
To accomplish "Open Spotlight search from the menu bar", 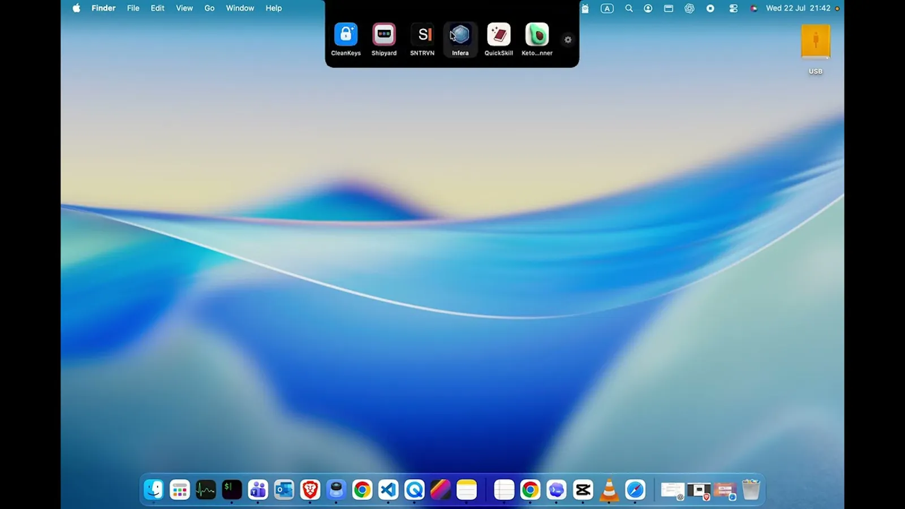I will tap(628, 8).
